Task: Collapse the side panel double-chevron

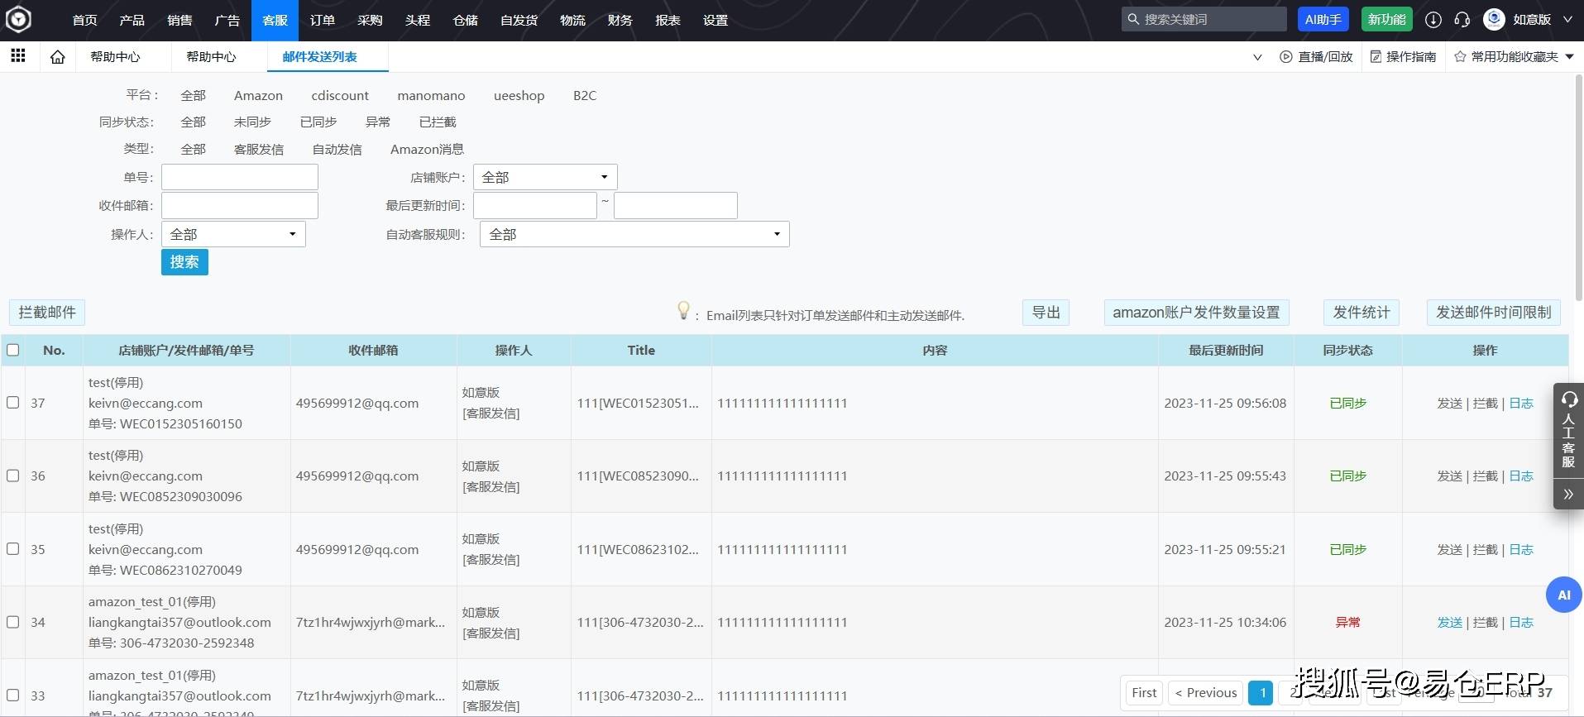Action: pos(1568,495)
